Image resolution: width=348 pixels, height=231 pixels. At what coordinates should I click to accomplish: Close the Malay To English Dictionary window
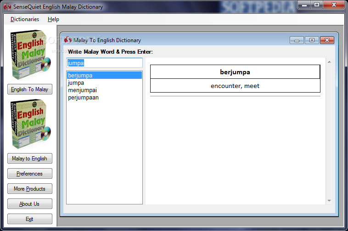[327, 40]
